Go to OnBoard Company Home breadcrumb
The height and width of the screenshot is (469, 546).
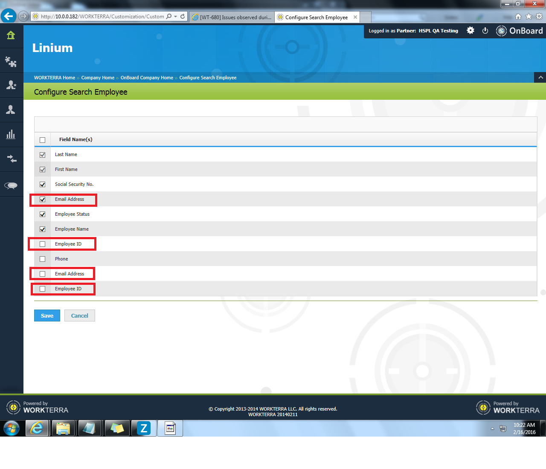147,78
